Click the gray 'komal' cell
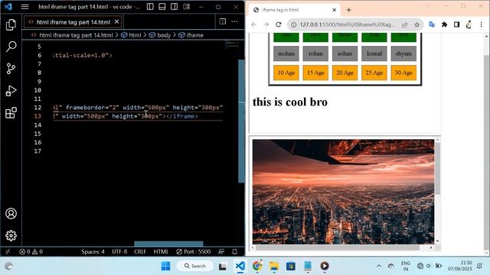 tap(374, 53)
